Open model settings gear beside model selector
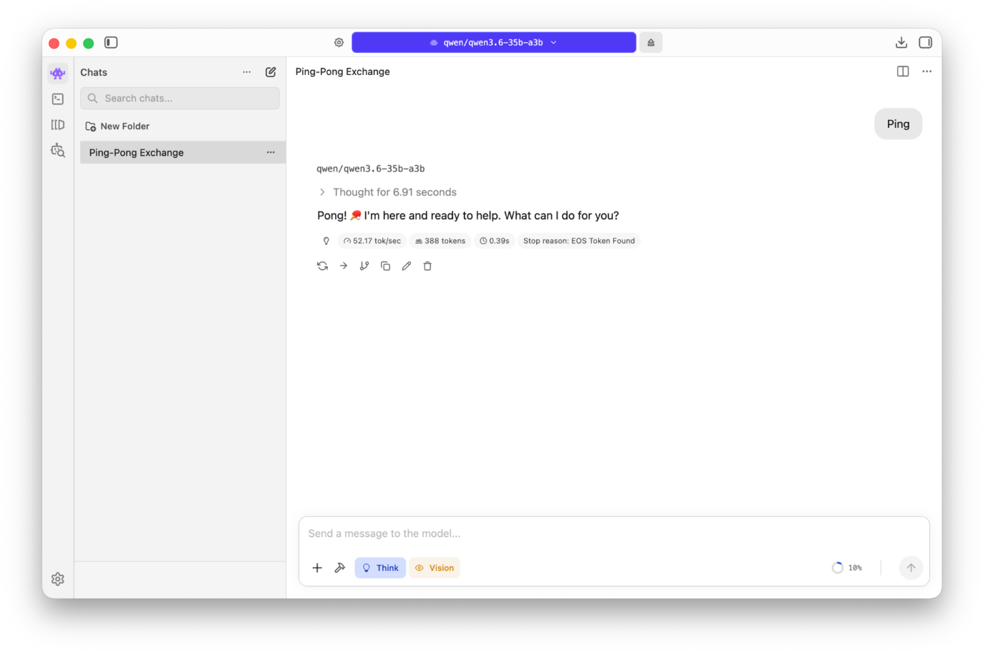 339,43
